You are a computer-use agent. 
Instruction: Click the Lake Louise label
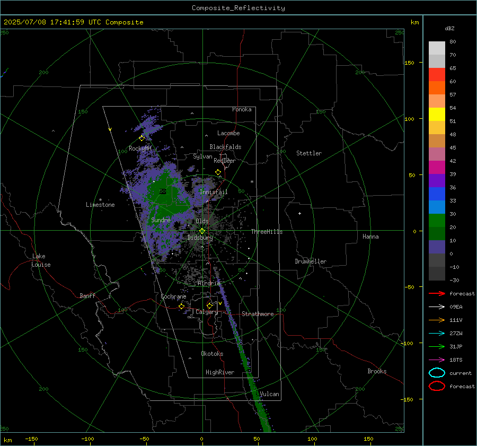pos(41,260)
